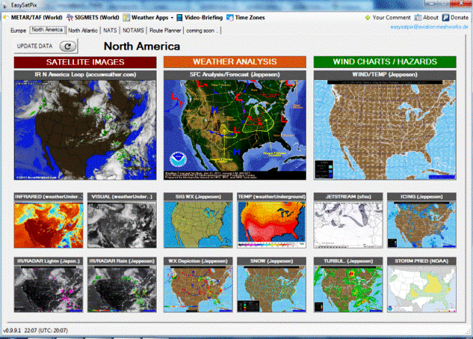Click the Weather Apps icon
473x339 pixels.
coord(126,18)
